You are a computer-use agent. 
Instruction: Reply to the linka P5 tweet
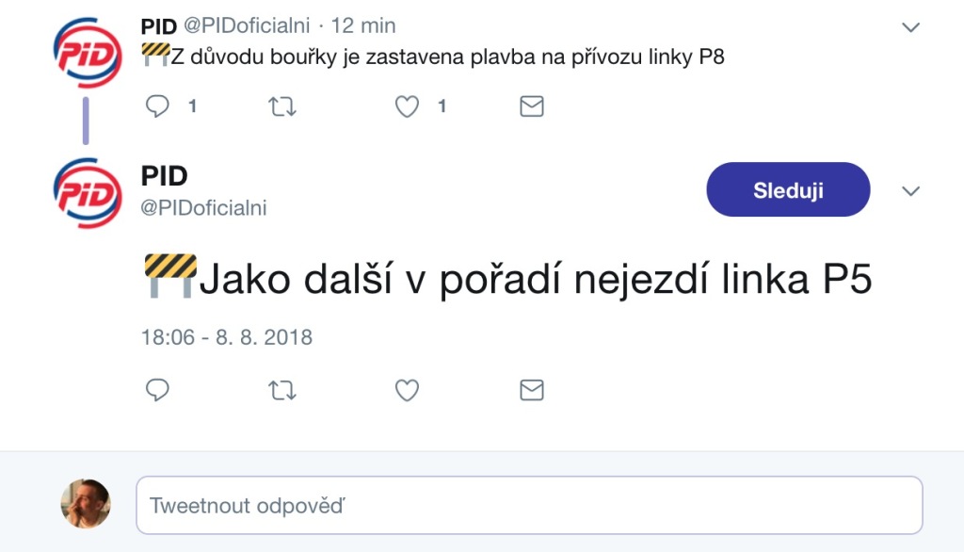tap(157, 390)
